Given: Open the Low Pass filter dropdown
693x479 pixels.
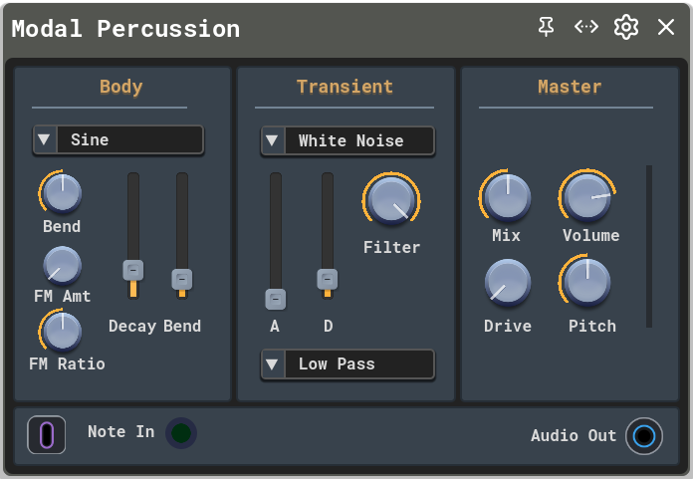Looking at the screenshot, I should coord(347,364).
